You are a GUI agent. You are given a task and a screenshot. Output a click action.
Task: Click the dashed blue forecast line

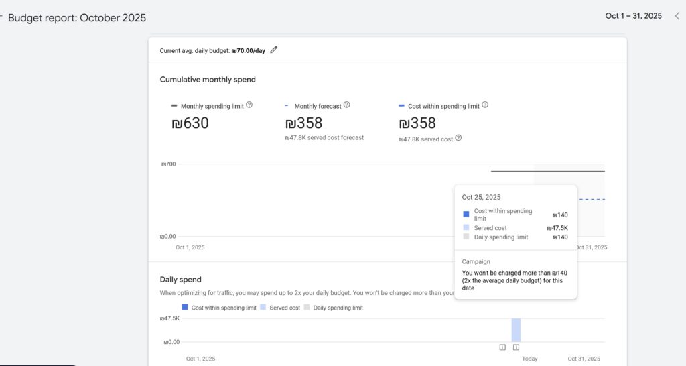592,199
